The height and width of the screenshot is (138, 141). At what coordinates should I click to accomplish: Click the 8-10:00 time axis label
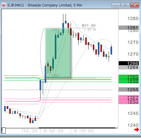coord(84,131)
